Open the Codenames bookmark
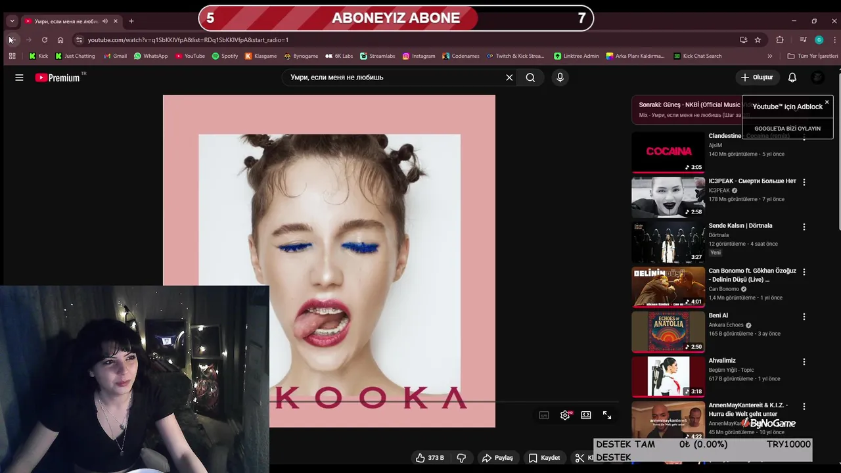The image size is (841, 473). click(x=461, y=56)
